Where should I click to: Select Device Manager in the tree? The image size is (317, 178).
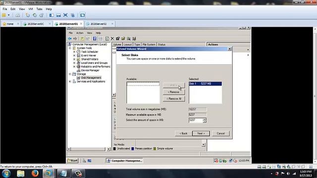pyautogui.click(x=90, y=70)
